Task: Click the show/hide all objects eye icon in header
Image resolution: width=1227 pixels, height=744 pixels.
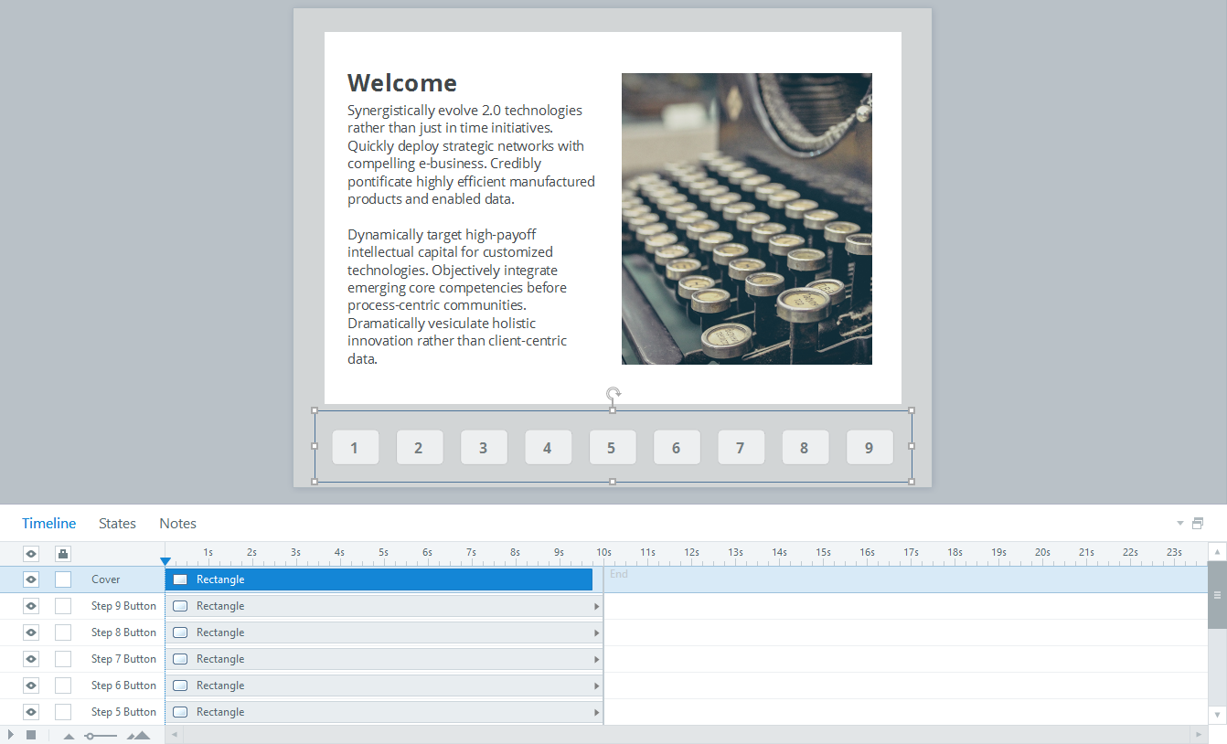Action: tap(31, 553)
